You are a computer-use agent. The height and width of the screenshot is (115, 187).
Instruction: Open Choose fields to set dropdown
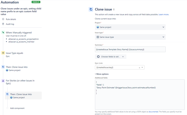[x=111, y=57]
